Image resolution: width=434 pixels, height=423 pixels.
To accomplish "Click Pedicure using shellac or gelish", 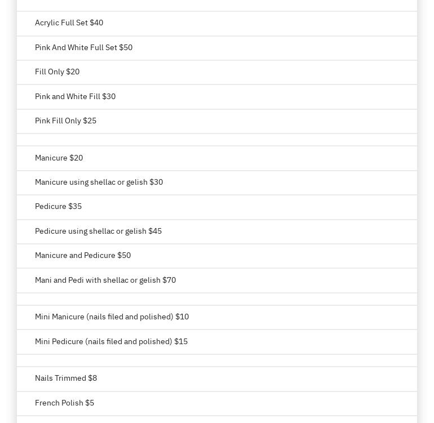I will 98,231.
